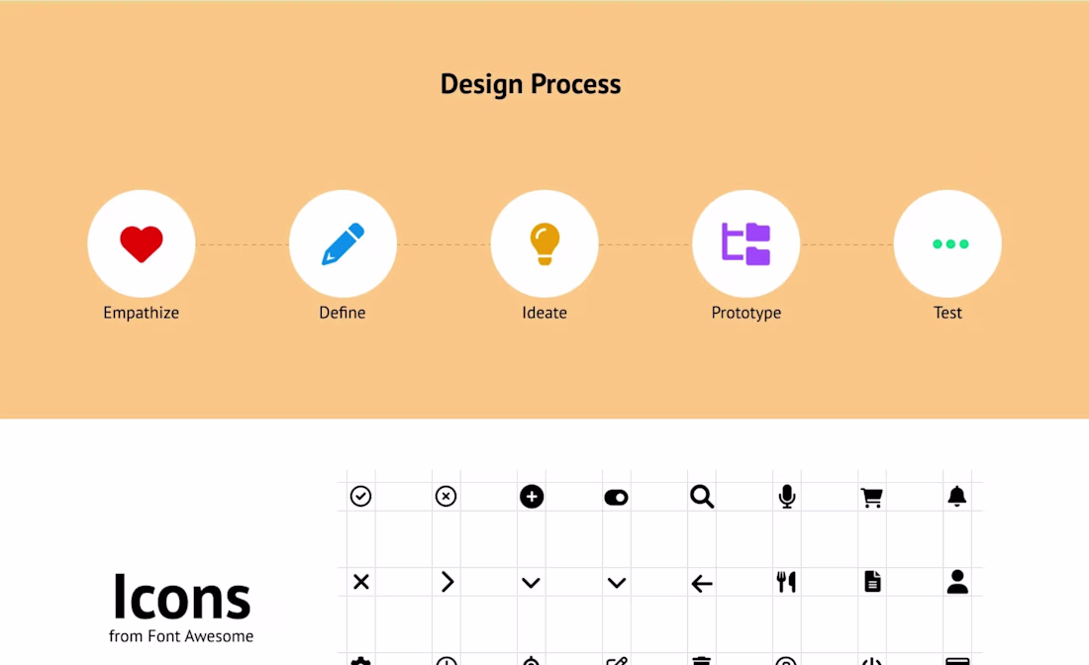Select the microphone icon in grid

(787, 497)
